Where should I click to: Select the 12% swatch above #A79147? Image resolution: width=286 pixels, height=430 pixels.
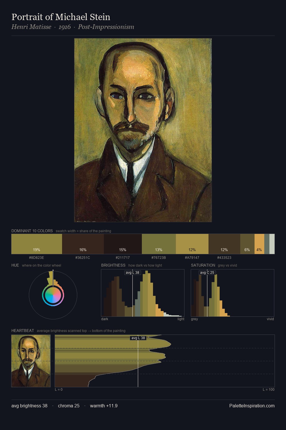[192, 244]
